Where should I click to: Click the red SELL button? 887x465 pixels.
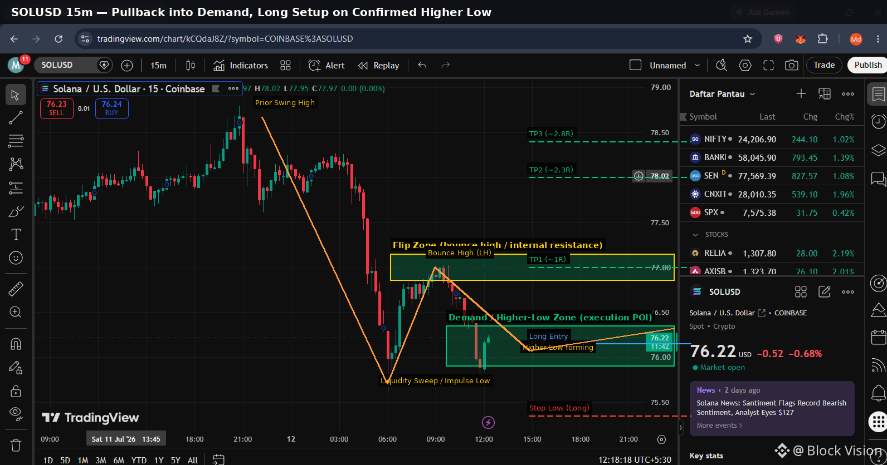(56, 108)
